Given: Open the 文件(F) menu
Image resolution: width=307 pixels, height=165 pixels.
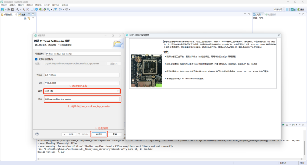Looking at the screenshot, I should coord(4,5).
